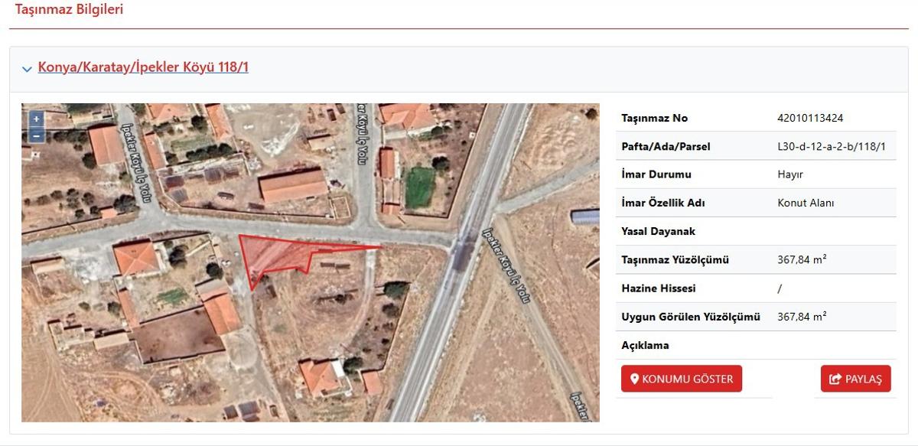Zoom out the map with minus button

coord(36,135)
